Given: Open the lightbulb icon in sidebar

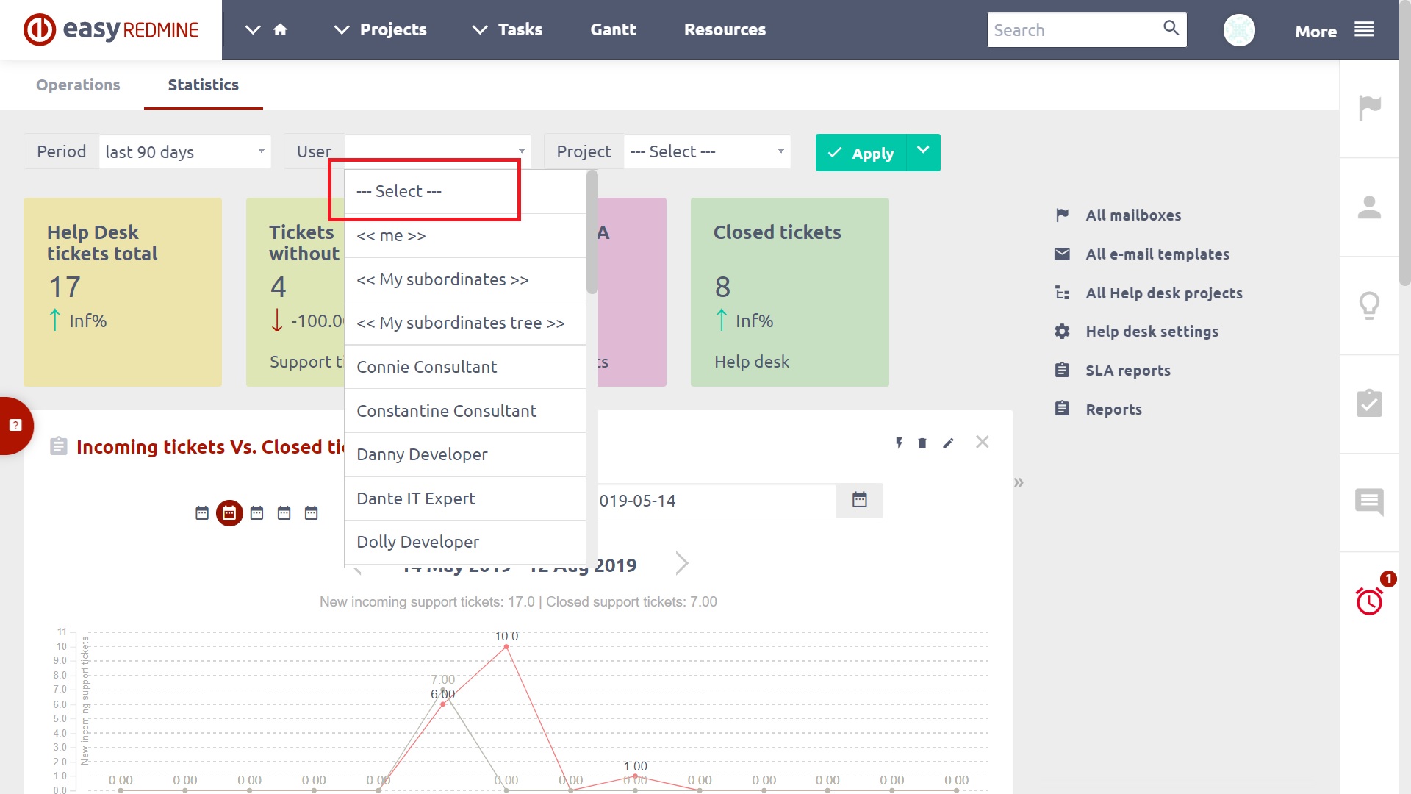Looking at the screenshot, I should tap(1369, 305).
